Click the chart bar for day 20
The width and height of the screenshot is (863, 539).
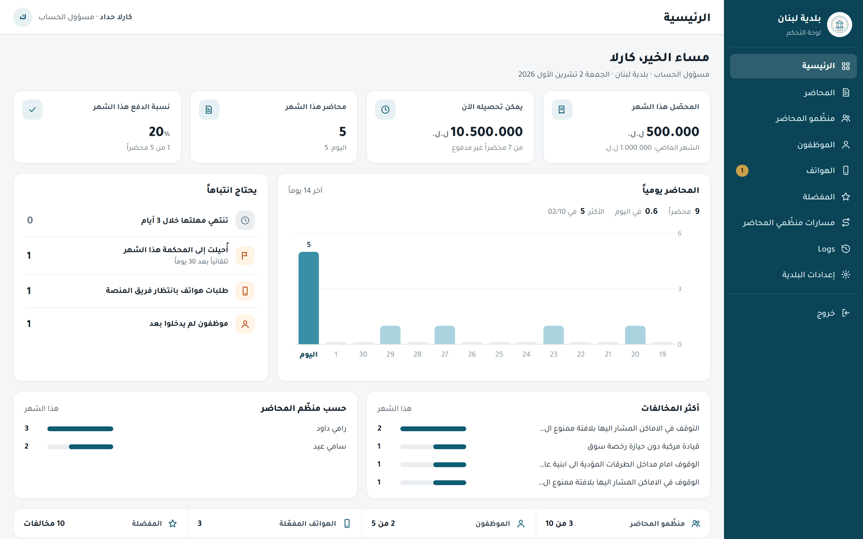tap(635, 335)
